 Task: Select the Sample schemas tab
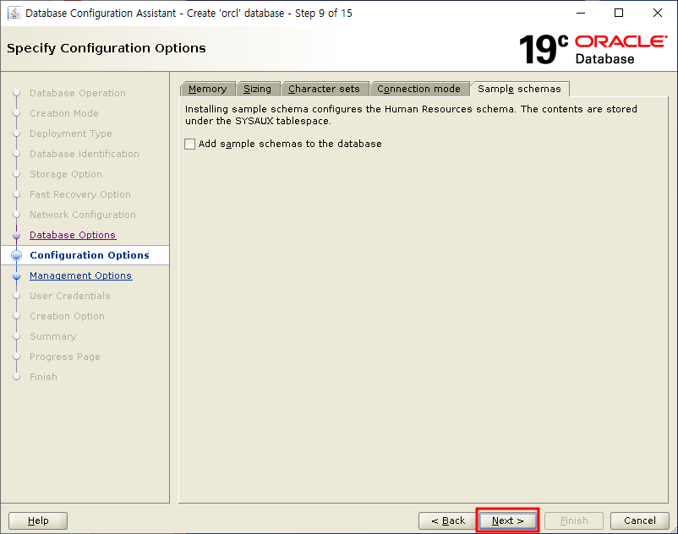pyautogui.click(x=519, y=89)
